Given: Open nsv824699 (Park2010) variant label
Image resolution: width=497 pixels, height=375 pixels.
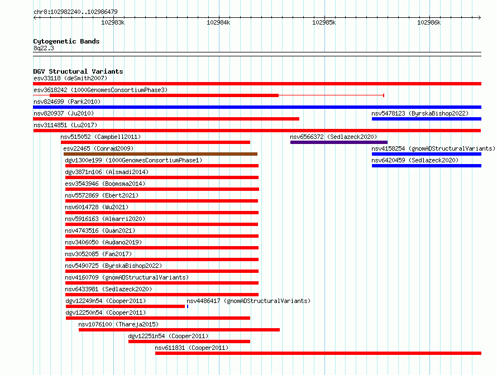Looking at the screenshot, I should 67,102.
